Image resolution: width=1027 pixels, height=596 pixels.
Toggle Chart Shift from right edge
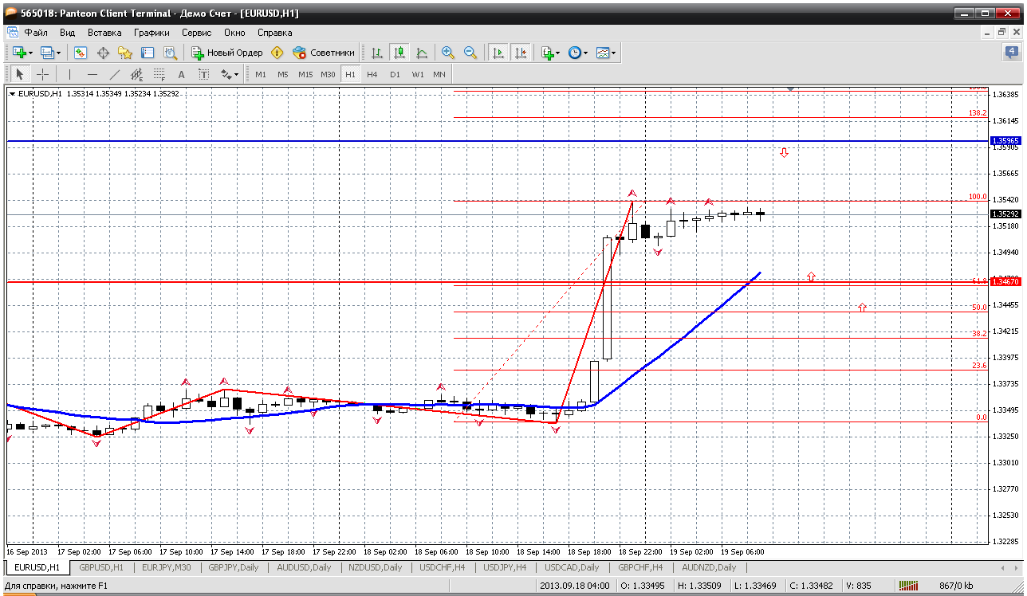520,53
